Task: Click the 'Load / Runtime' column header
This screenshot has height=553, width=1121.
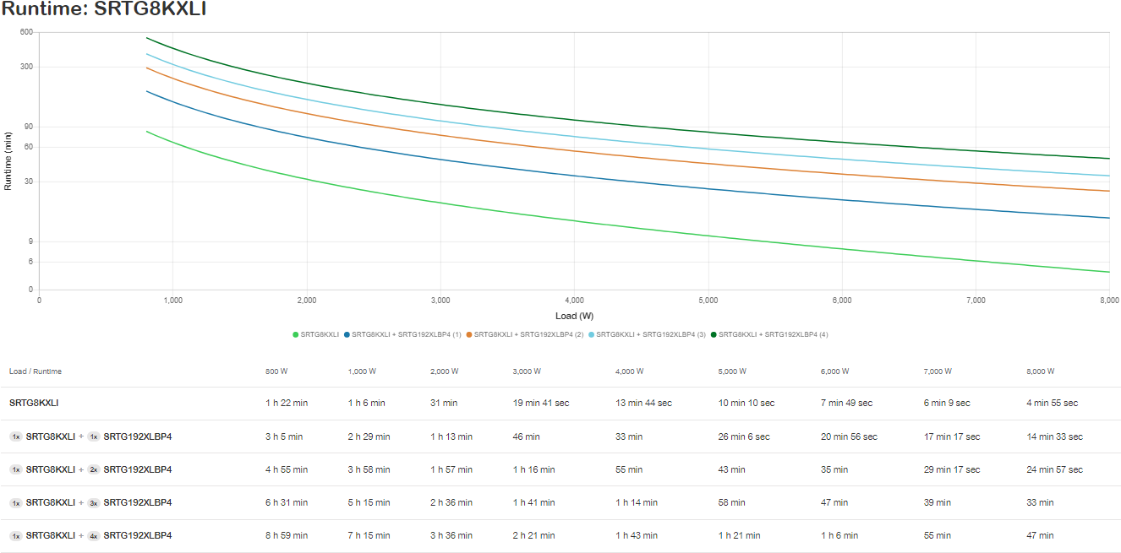Action: pyautogui.click(x=36, y=371)
